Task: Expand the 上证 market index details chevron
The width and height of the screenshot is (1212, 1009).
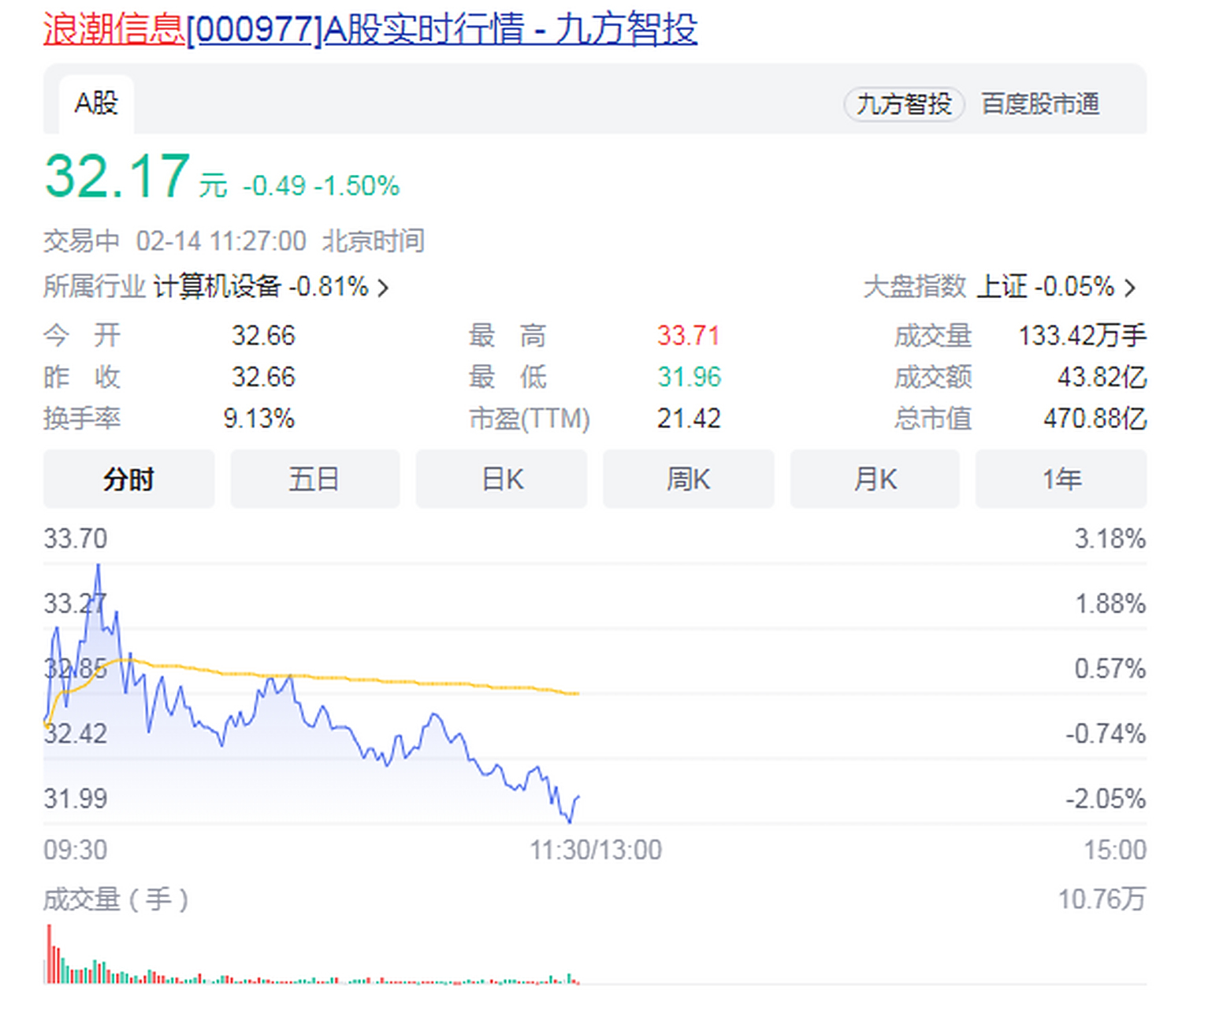Action: point(1130,288)
